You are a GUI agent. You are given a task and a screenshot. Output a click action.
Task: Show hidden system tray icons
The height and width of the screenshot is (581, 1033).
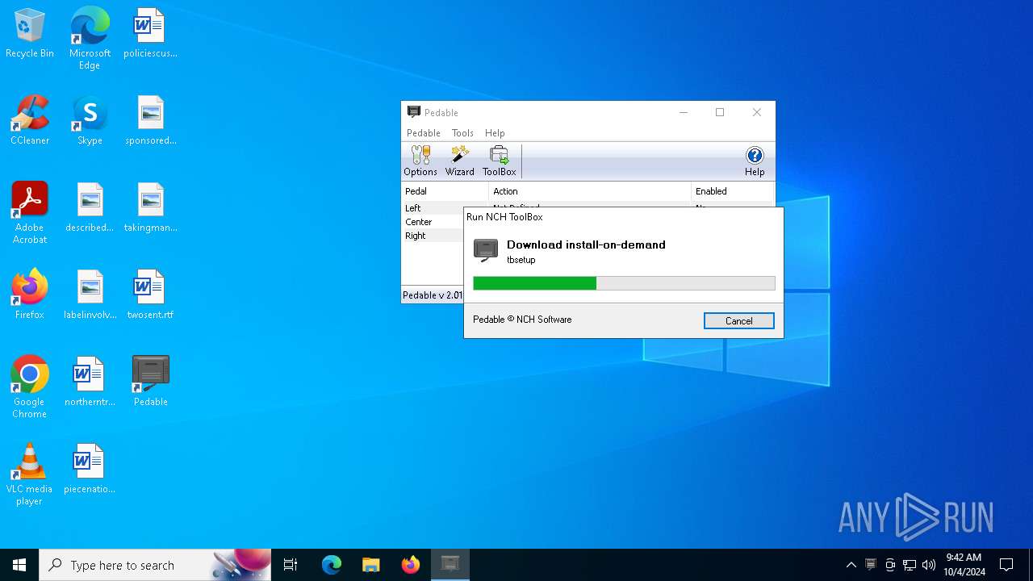click(x=851, y=565)
